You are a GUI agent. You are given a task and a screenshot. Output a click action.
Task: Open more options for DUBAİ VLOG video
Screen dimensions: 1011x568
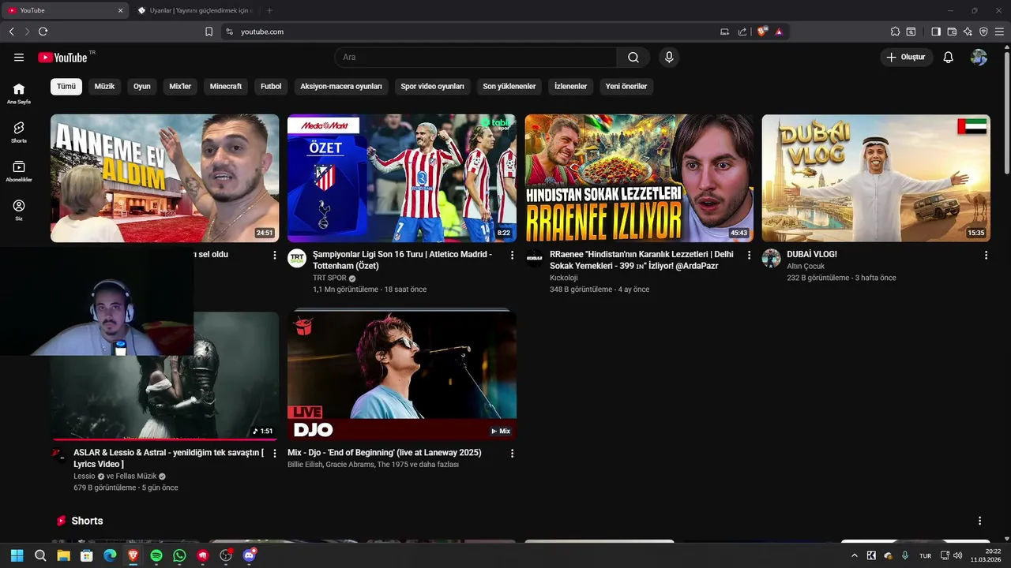(x=986, y=255)
